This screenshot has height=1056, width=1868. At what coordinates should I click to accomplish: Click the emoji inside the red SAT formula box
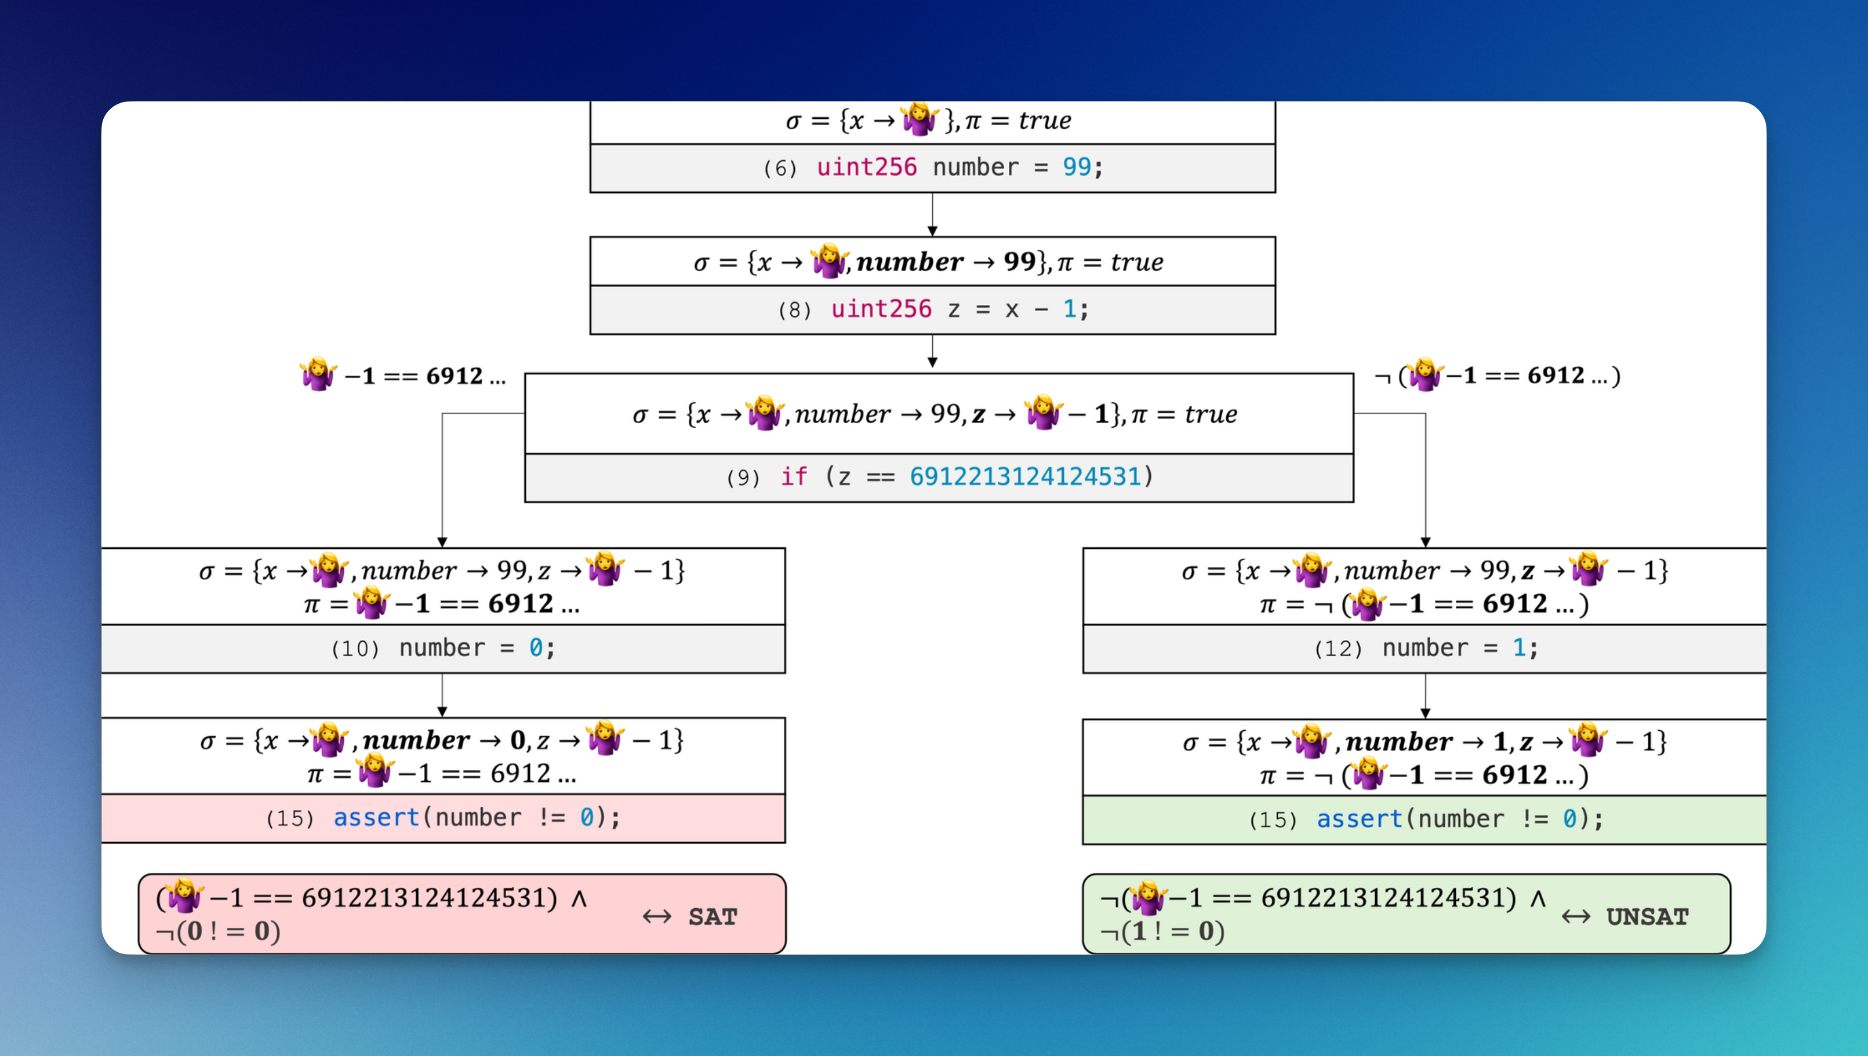point(185,897)
